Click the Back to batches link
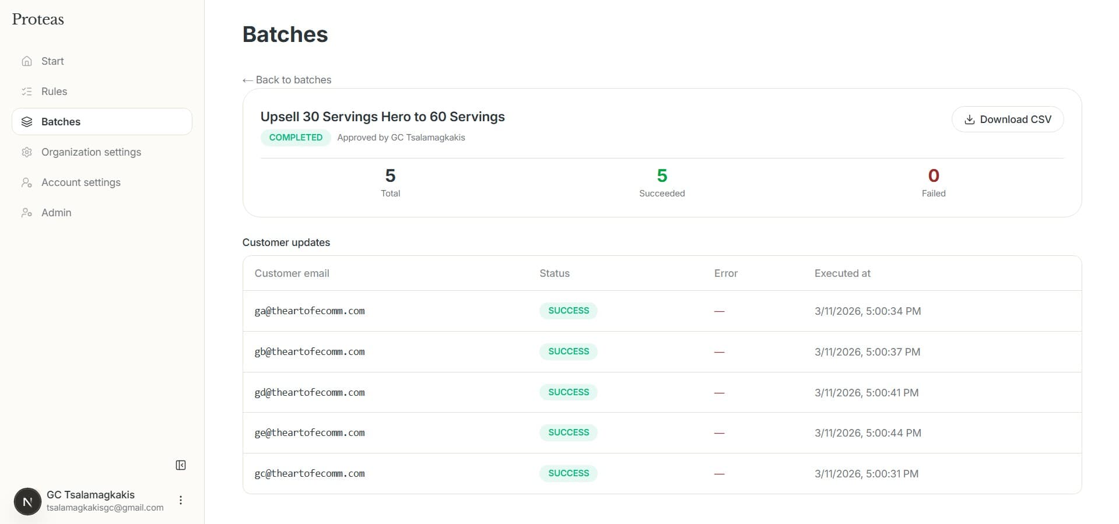 [x=287, y=80]
